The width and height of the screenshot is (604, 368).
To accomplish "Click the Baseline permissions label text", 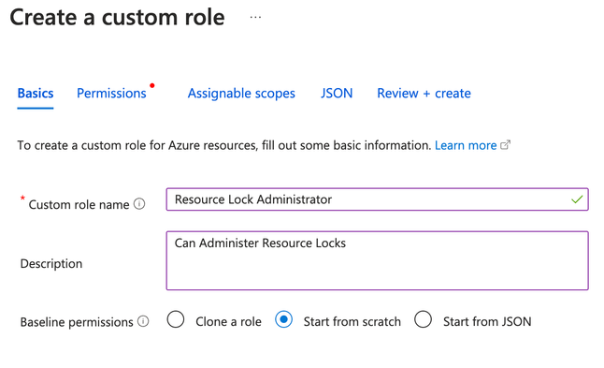I will 77,322.
